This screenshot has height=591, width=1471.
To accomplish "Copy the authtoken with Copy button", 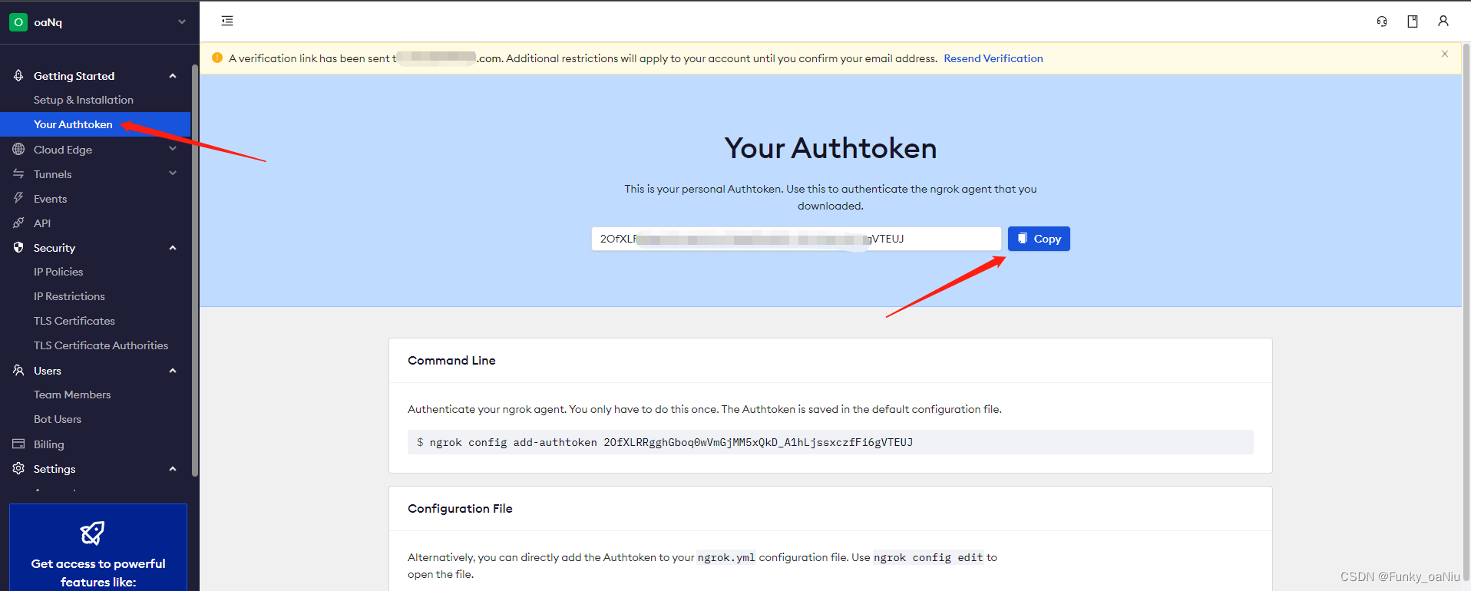I will tap(1039, 239).
